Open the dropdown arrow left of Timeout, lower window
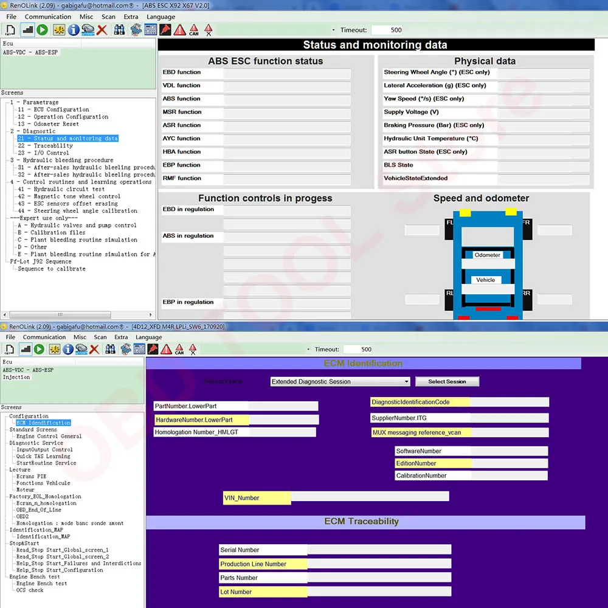Viewport: 608px width, 608px height. pyautogui.click(x=308, y=349)
